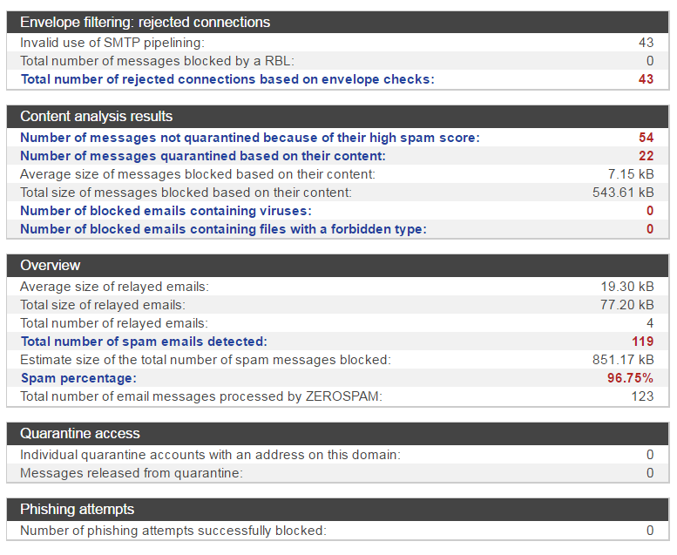Viewport: 677px width, 555px height.
Task: Select Number of phishing attempts successfully blocked row
Action: pos(338,530)
